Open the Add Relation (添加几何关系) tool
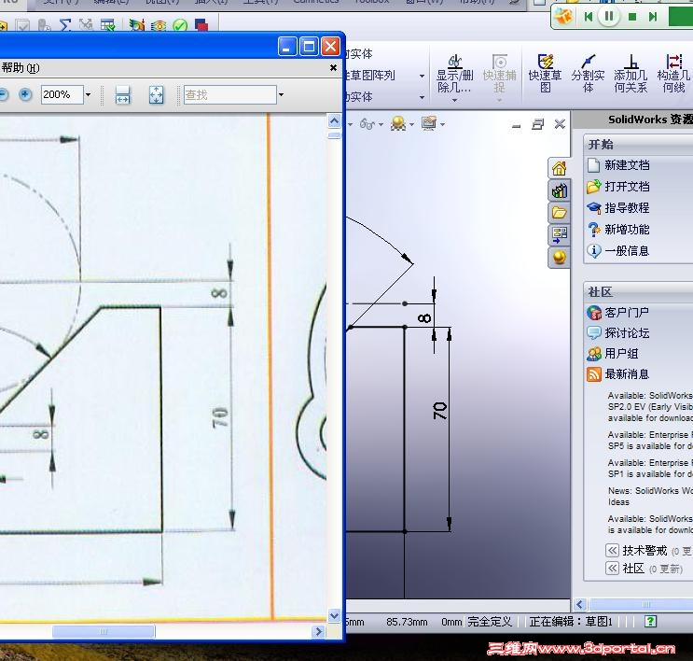The image size is (693, 661). (631, 74)
